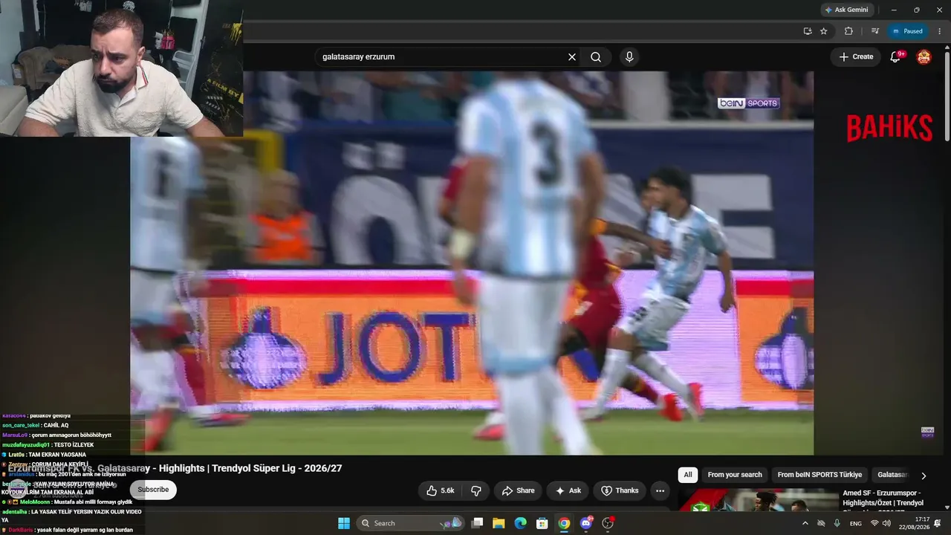This screenshot has width=951, height=535.
Task: Like the video with thumbs up
Action: 441,490
